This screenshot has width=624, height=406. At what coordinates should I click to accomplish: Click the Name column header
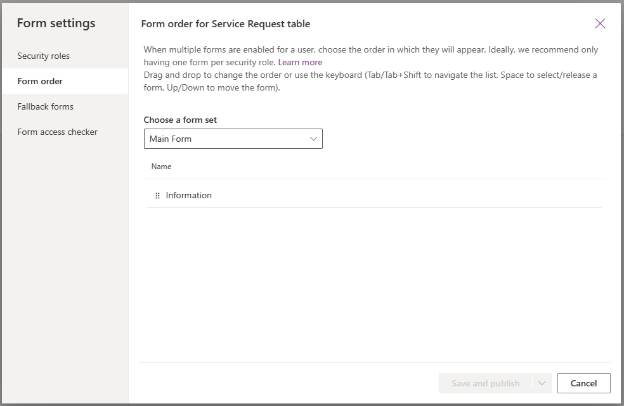click(x=161, y=167)
